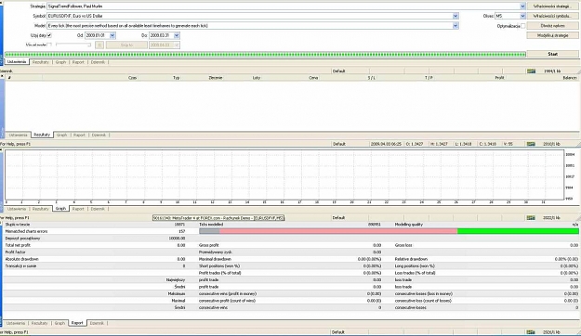Image resolution: width=581 pixels, height=336 pixels.
Task: Open Graph tab in the Ustawienia-active panel
Action: tap(60, 62)
